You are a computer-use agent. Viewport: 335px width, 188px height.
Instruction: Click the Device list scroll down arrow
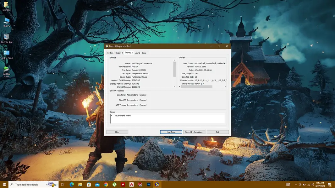(x=174, y=87)
